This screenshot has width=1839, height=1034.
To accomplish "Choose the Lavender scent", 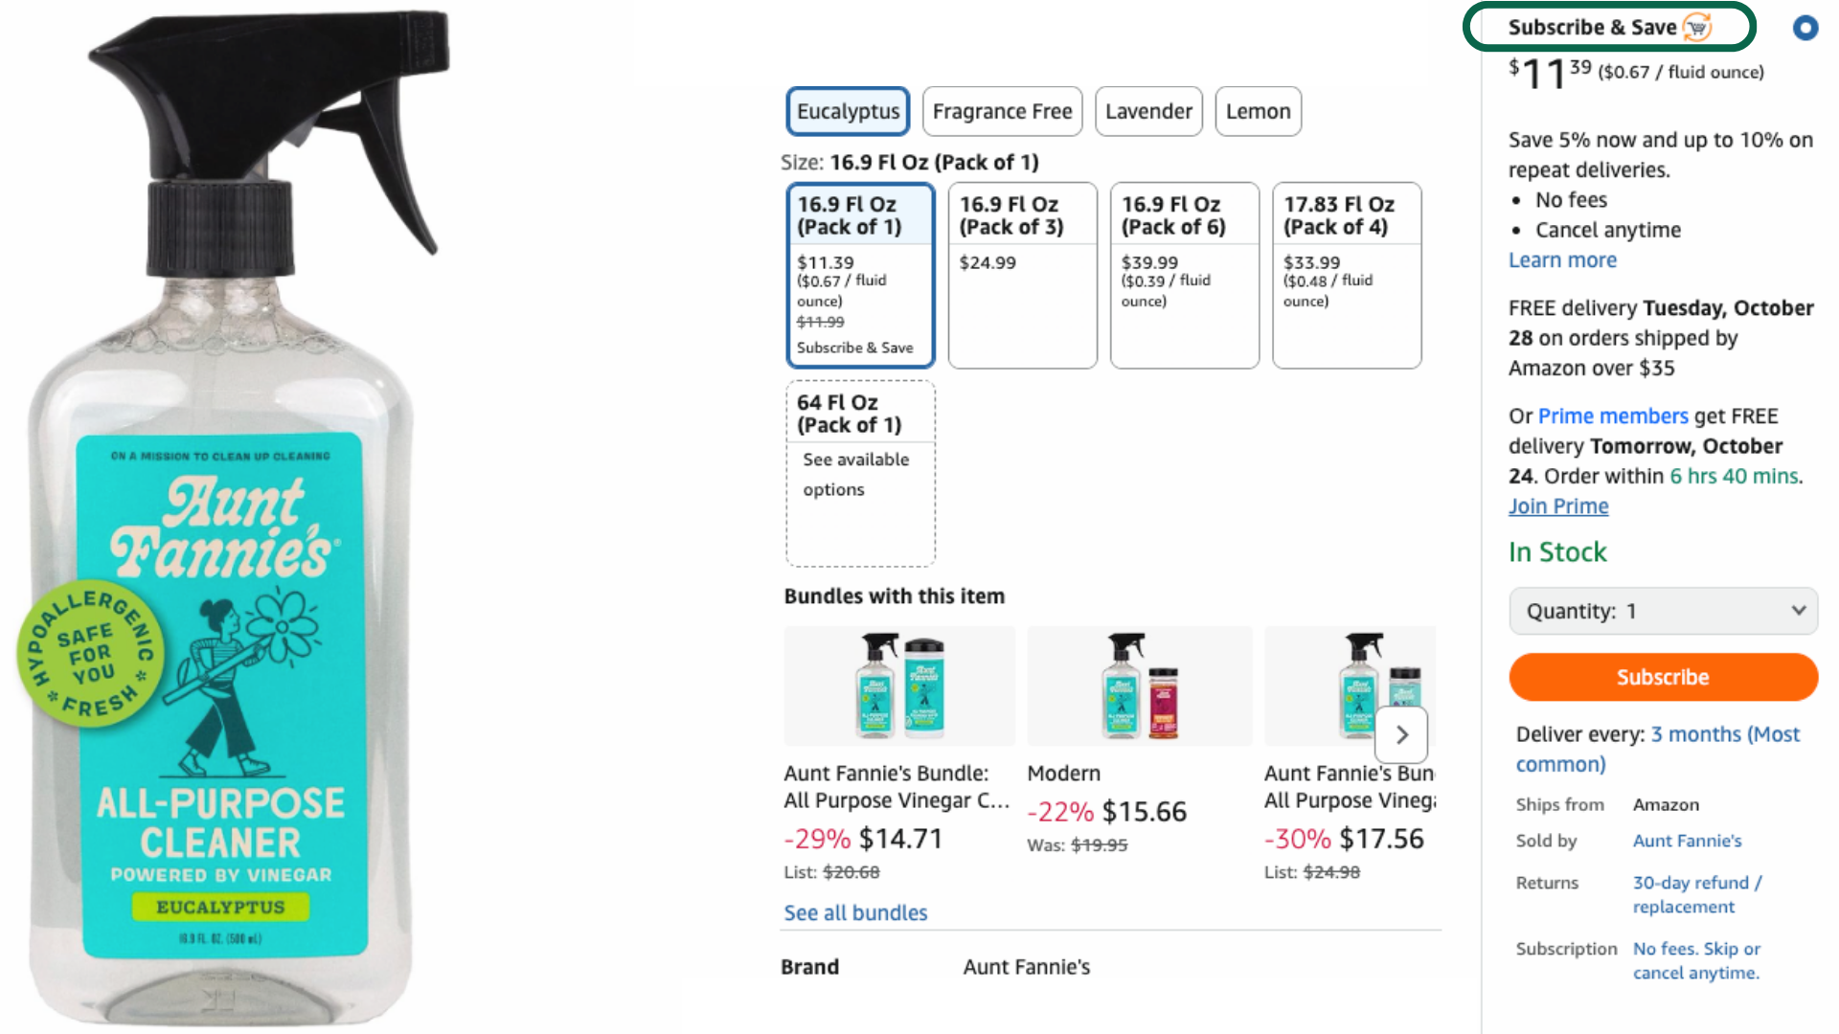I will (1148, 111).
